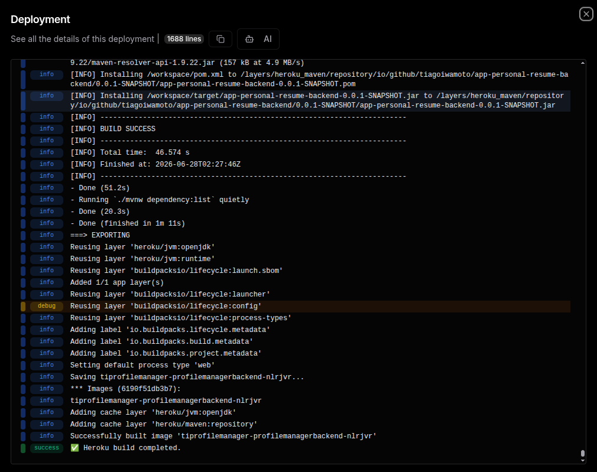Click the 1688 lines badge

(184, 39)
